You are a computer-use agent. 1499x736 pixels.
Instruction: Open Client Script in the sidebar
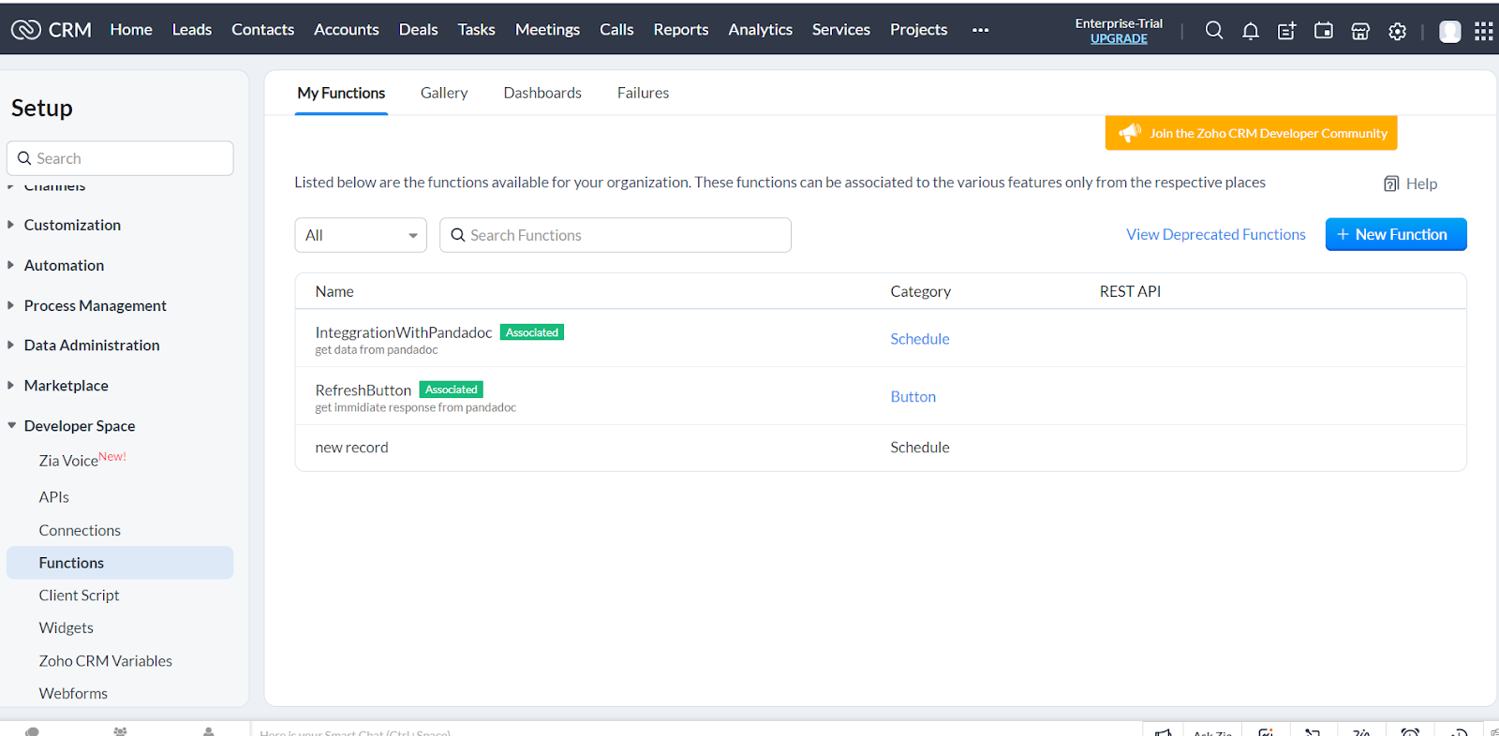coord(80,596)
